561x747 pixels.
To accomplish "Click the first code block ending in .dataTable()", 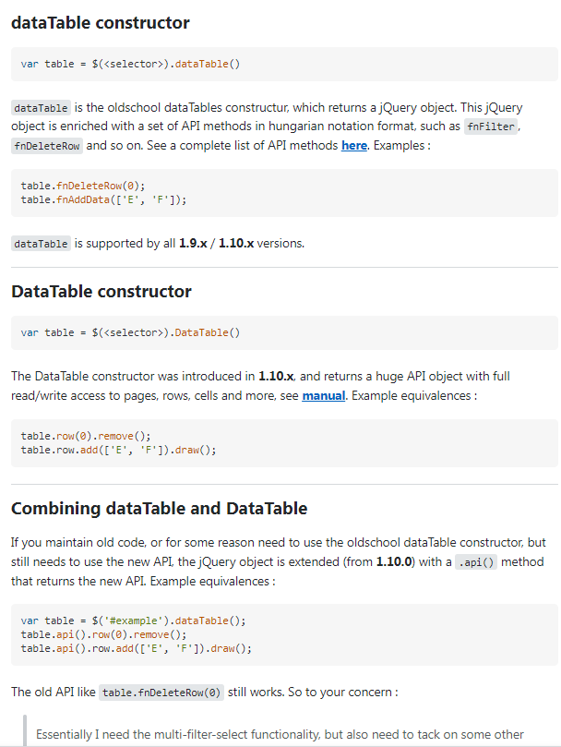I will click(130, 64).
